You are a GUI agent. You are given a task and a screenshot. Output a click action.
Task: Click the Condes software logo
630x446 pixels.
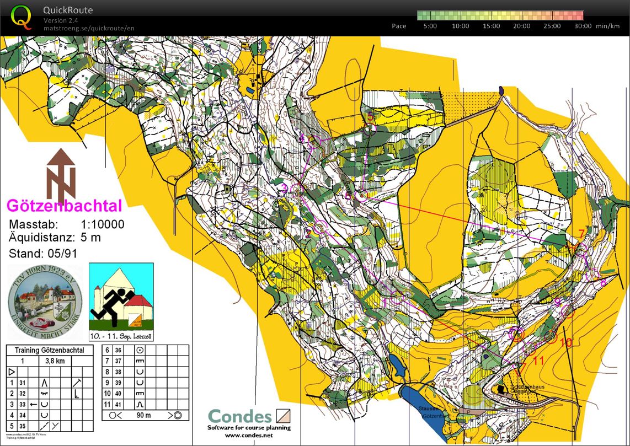[x=249, y=417]
